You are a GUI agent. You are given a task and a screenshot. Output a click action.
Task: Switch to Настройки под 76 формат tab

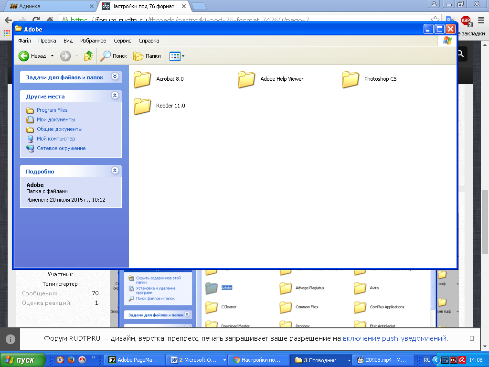pyautogui.click(x=144, y=6)
